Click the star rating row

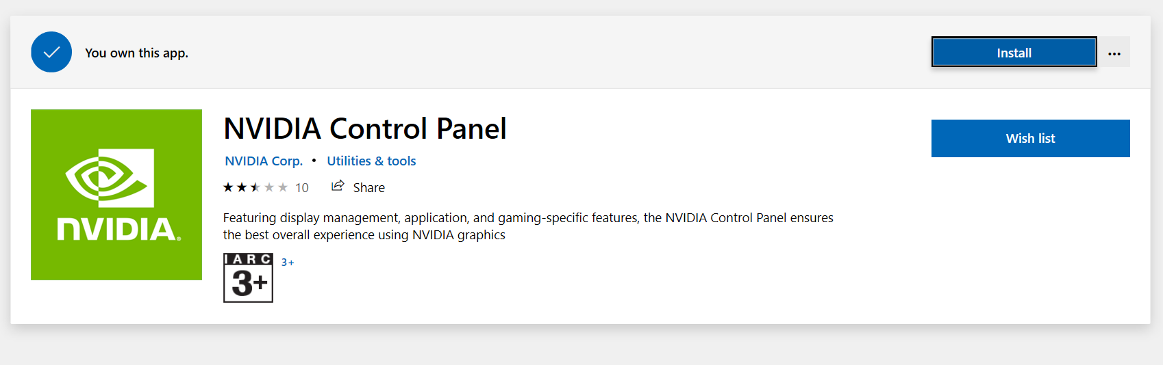coord(255,187)
